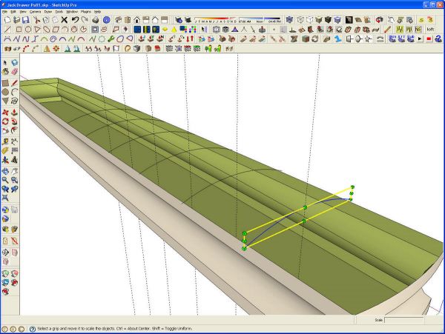
Task: Adjust the shadow date month slider
Action: tap(216, 20)
